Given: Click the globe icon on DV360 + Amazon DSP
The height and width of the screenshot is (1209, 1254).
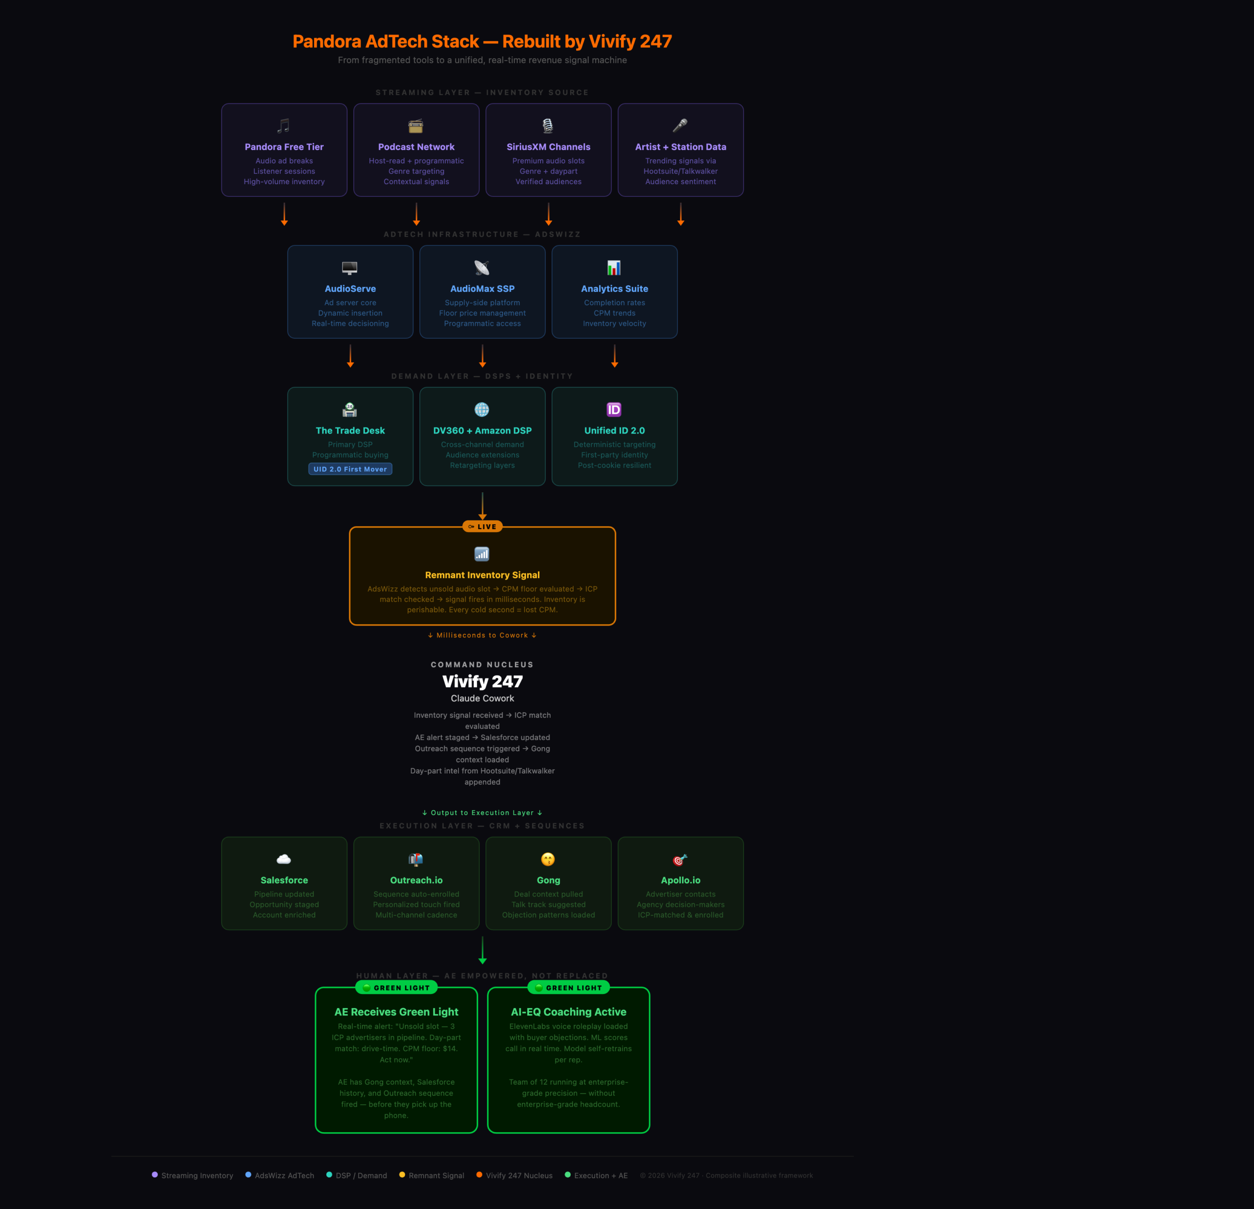Looking at the screenshot, I should click(x=482, y=410).
